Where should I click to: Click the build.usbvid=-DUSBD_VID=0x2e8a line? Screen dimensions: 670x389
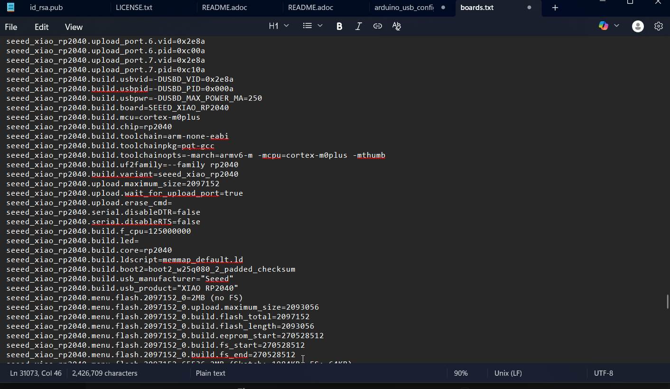coord(120,79)
